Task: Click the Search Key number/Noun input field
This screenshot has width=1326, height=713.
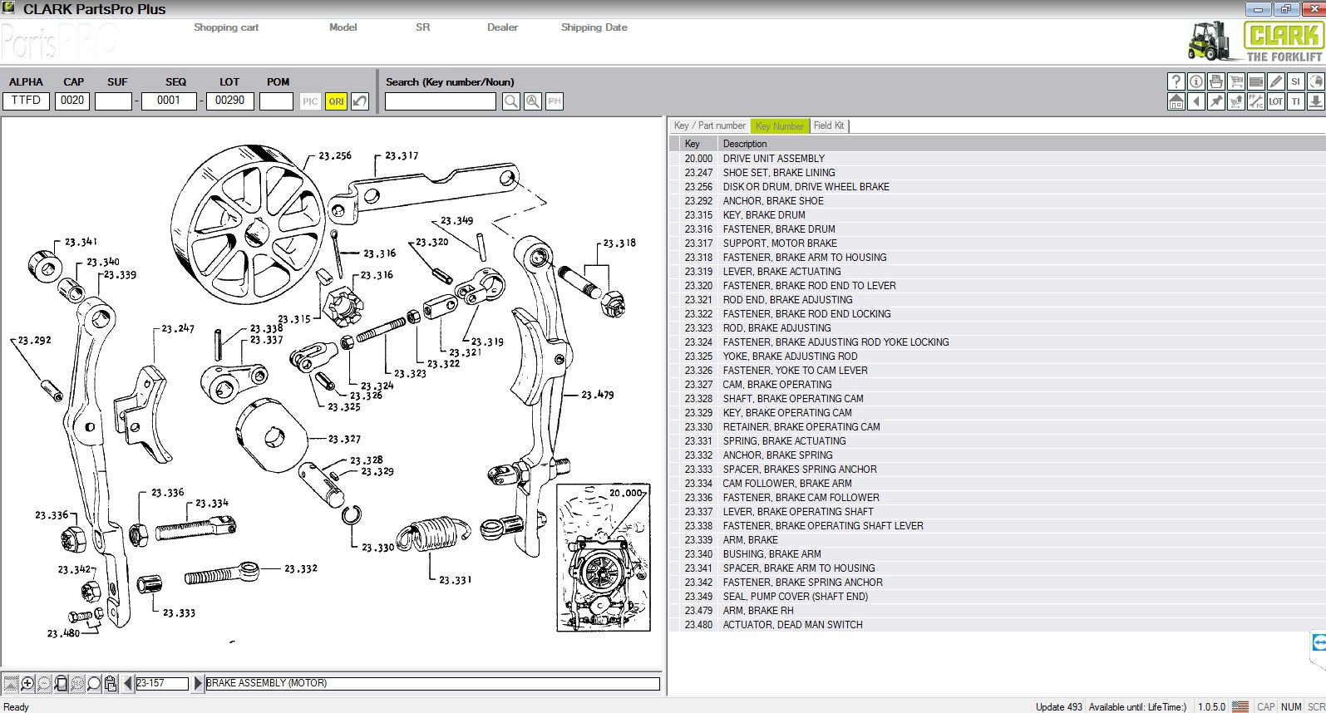Action: (440, 101)
